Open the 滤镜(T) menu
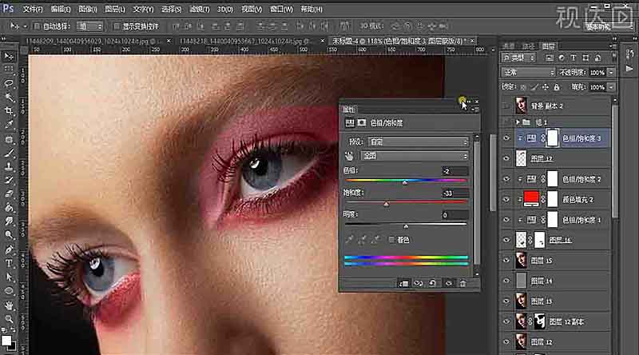Image resolution: width=639 pixels, height=355 pixels. (200, 9)
